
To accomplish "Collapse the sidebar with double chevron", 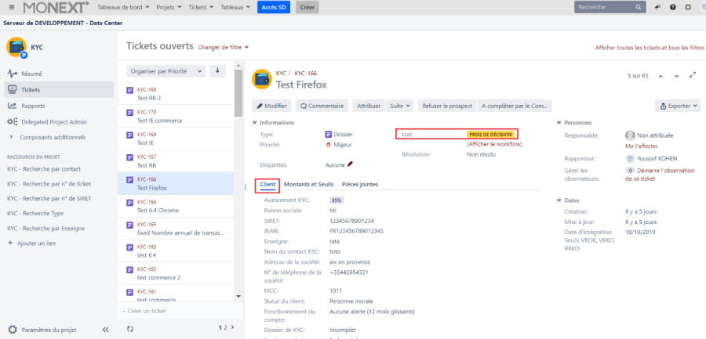I will [x=106, y=330].
